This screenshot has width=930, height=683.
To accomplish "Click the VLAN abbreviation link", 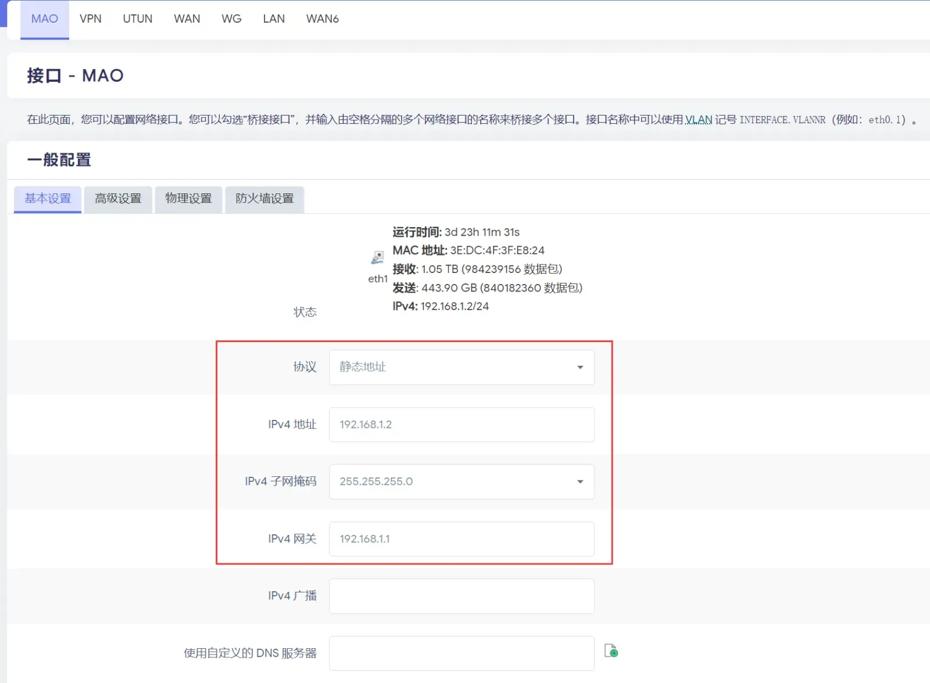I will point(699,120).
